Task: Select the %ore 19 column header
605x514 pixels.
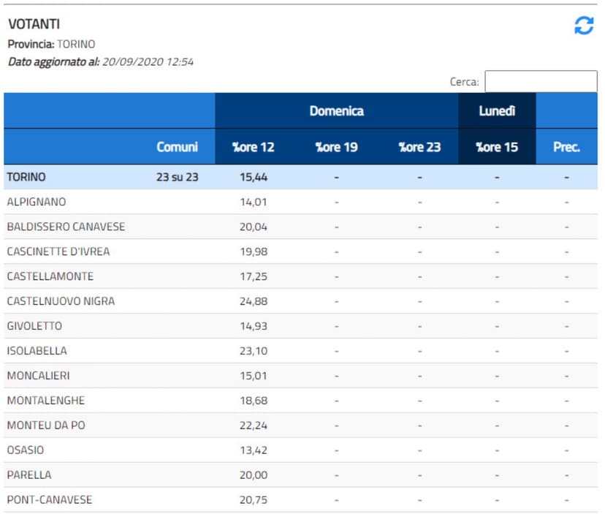Action: (x=336, y=147)
